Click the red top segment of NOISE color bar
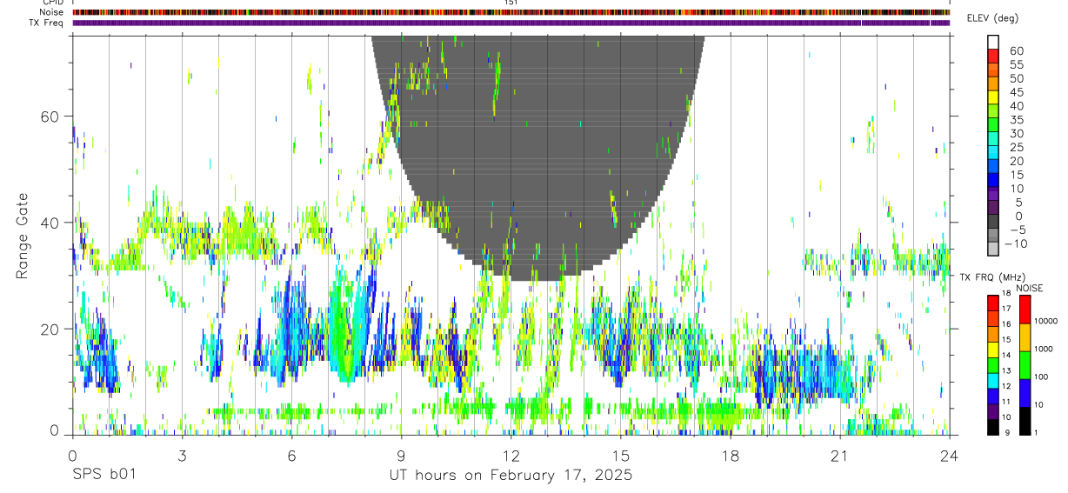The image size is (1068, 493). click(x=1025, y=310)
